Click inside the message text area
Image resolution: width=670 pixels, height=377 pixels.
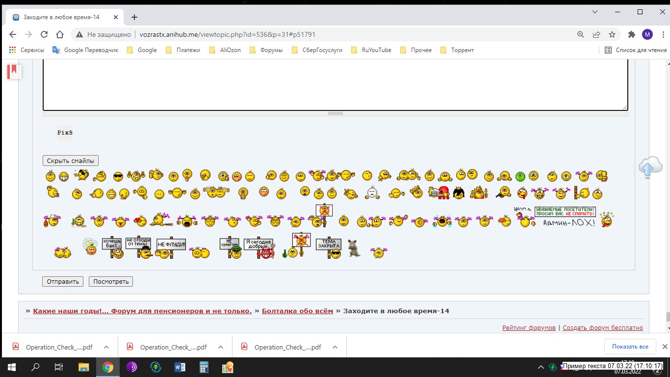pos(335,84)
